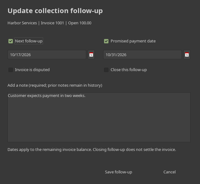Viewport: 200px width, 184px height.
Task: Click the Invoice 1001 text
Action: tap(52, 23)
